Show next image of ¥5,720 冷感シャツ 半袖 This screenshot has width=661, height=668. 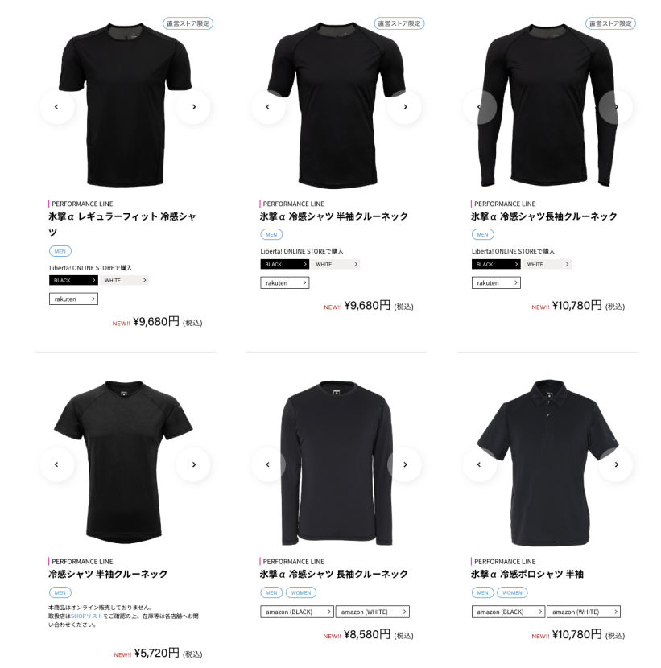pos(193,464)
